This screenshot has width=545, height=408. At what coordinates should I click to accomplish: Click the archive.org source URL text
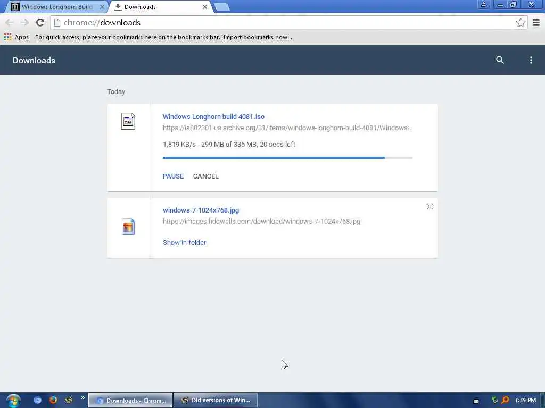(x=287, y=127)
